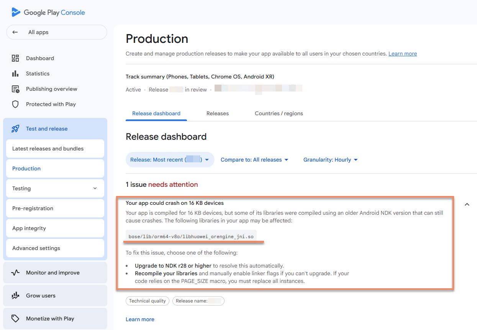Image resolution: width=477 pixels, height=330 pixels.
Task: Open the Compare to: All releases dropdown
Action: [x=254, y=160]
